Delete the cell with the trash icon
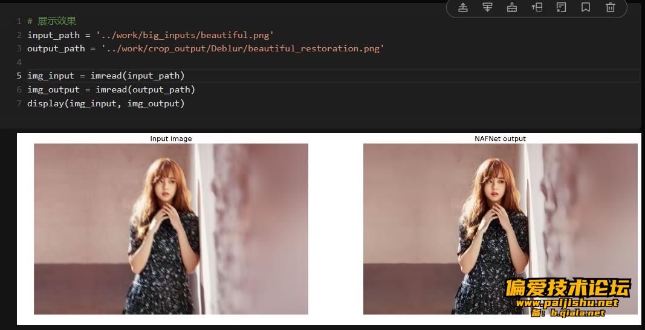The width and height of the screenshot is (645, 330). (611, 7)
